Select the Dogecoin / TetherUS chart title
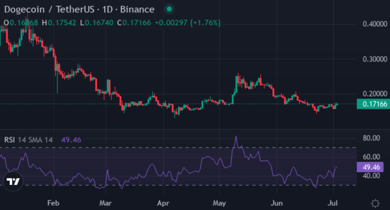Viewport: 390px width, 210px height. (x=79, y=9)
